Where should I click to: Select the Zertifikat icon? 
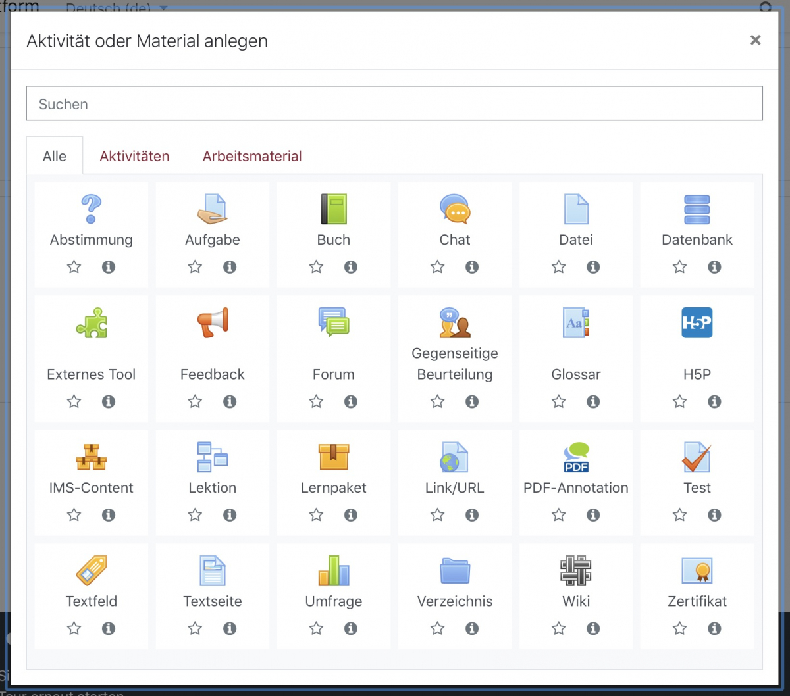pos(697,570)
